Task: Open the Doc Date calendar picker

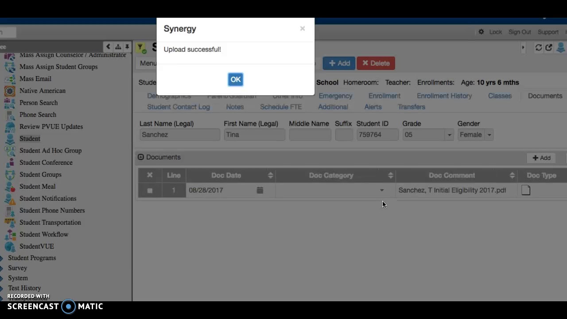Action: click(260, 191)
